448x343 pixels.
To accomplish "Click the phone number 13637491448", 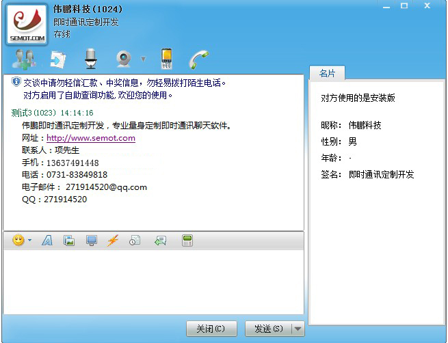I will 73,163.
